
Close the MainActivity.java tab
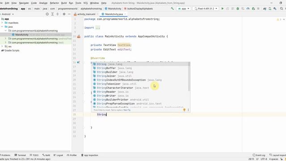(x=125, y=14)
